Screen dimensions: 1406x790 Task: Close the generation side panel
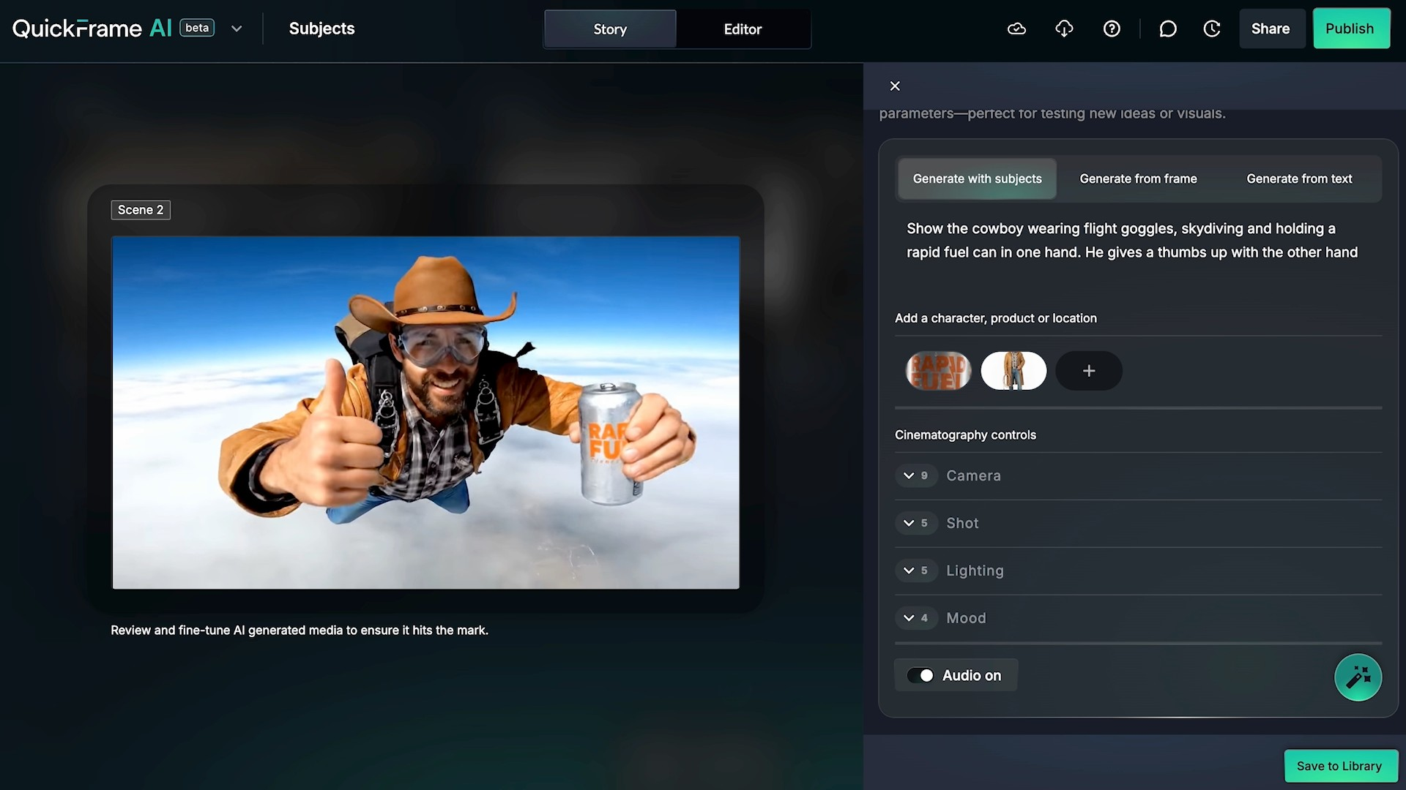click(895, 86)
